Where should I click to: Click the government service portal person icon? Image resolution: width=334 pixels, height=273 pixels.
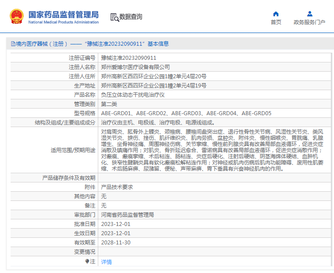click(x=310, y=14)
